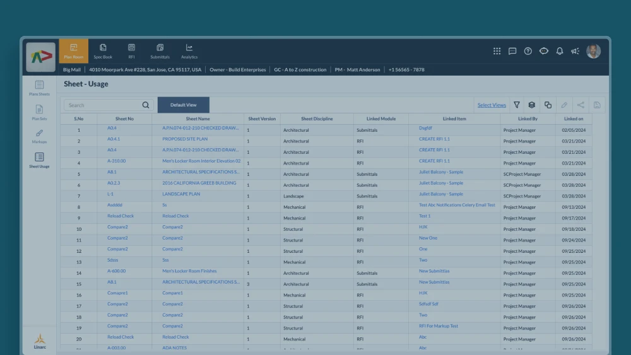
Task: Open the Test 1 linked item
Action: [425, 216]
